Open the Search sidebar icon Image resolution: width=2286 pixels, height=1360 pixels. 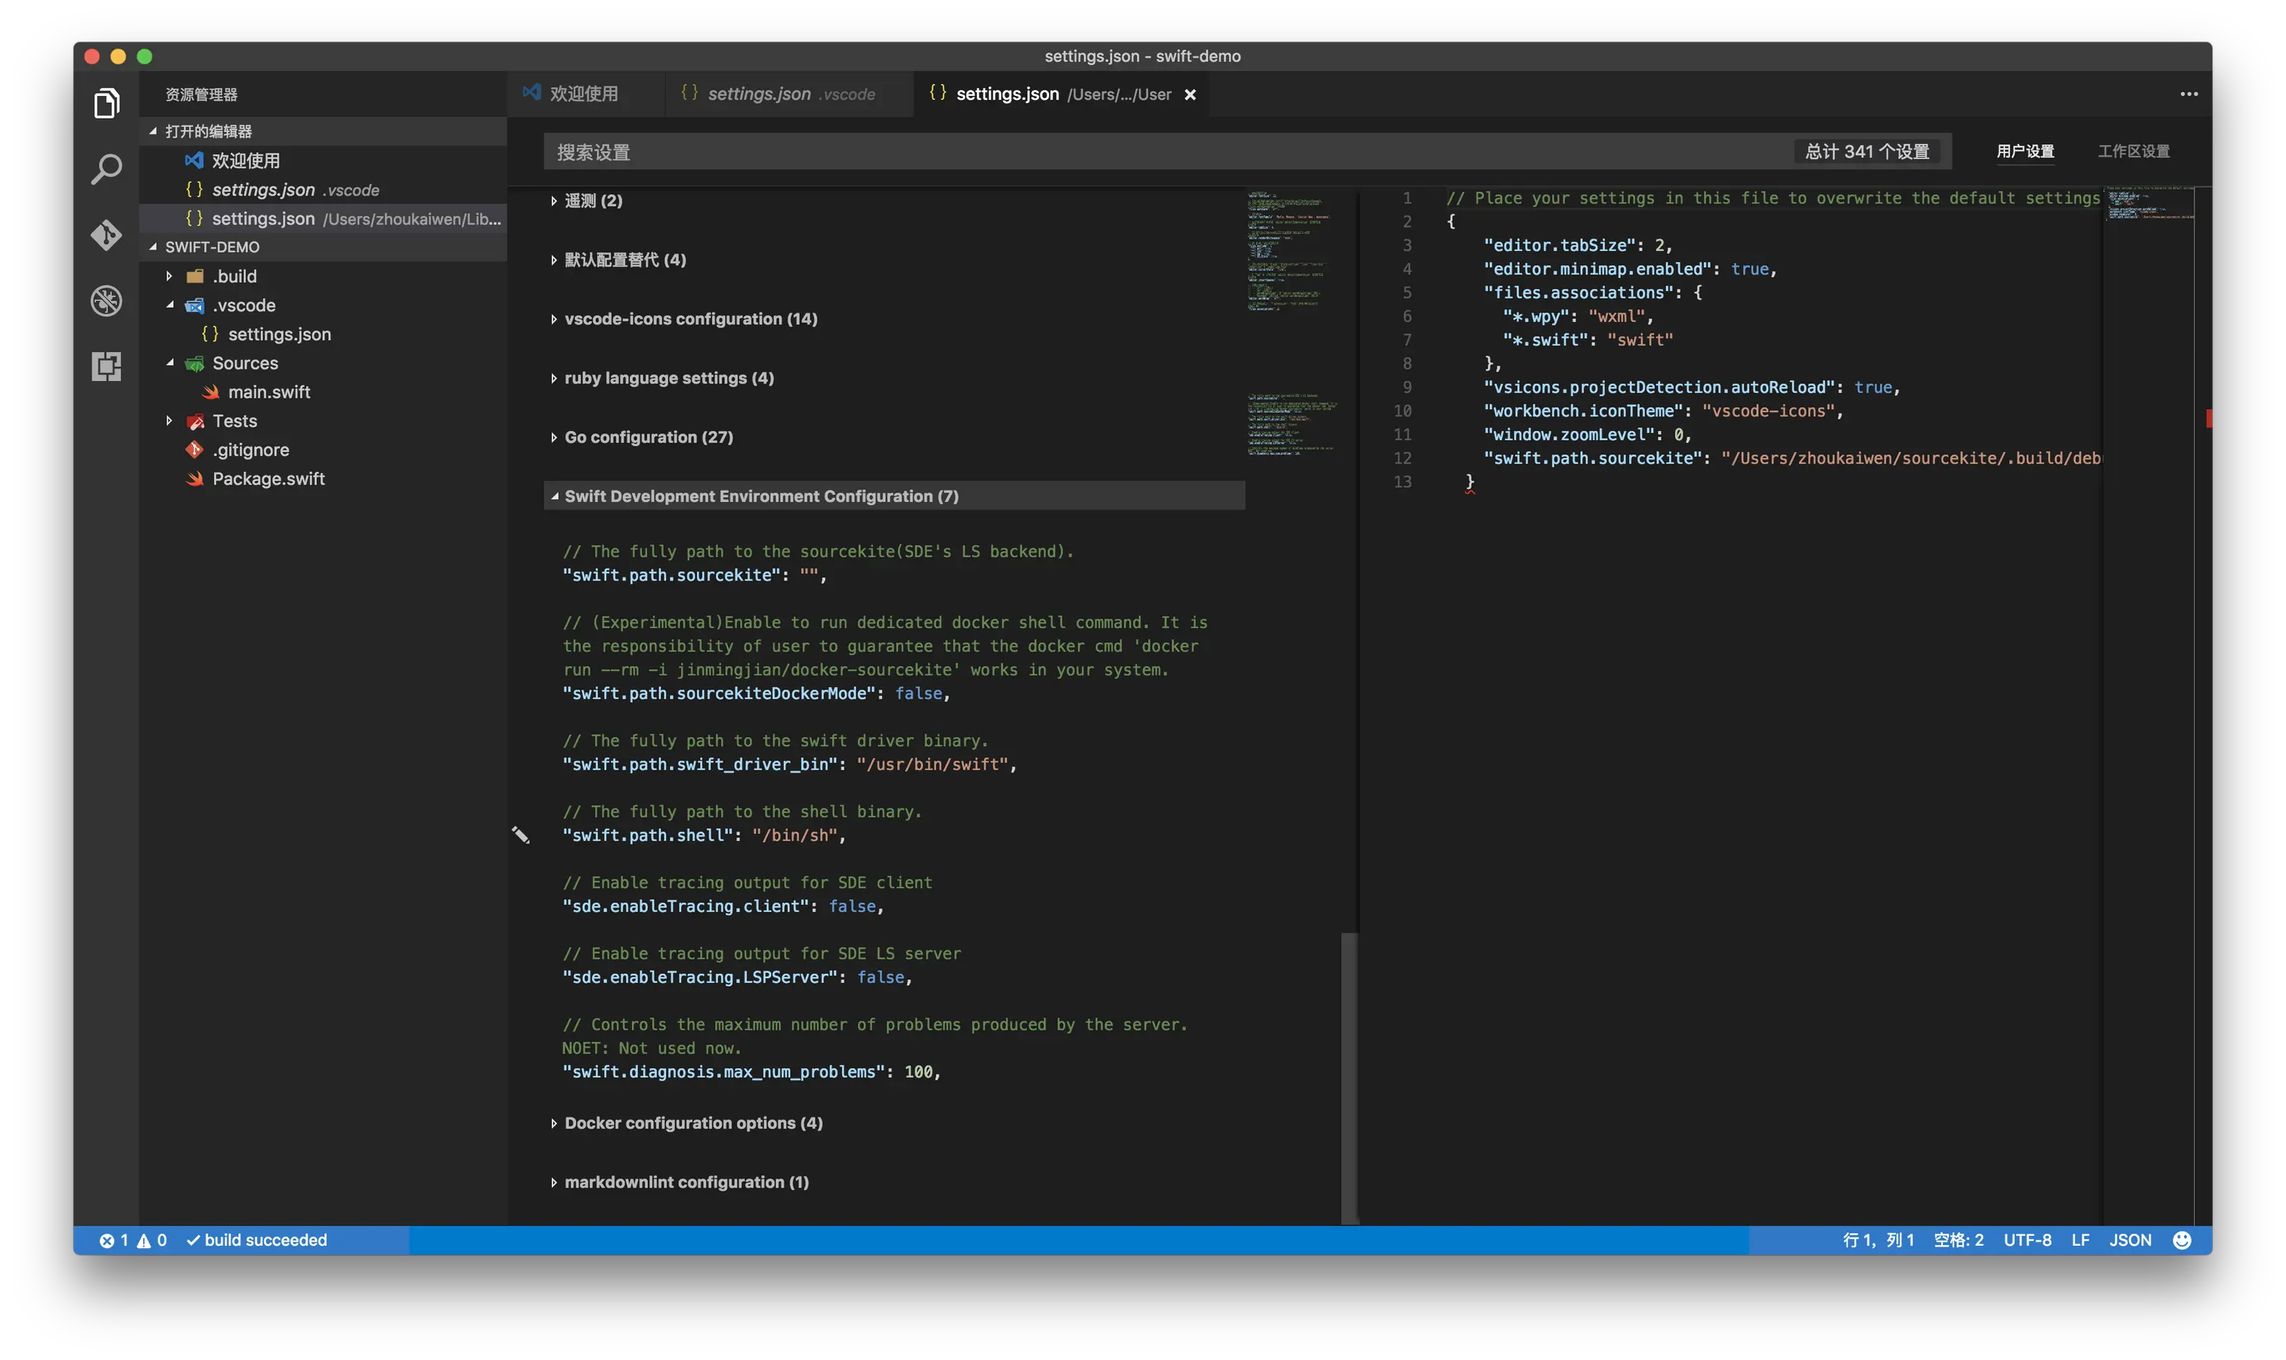click(107, 169)
